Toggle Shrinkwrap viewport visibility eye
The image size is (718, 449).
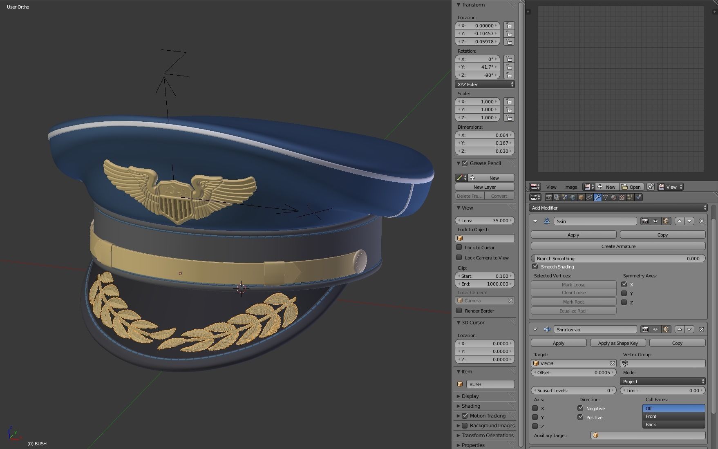656,329
